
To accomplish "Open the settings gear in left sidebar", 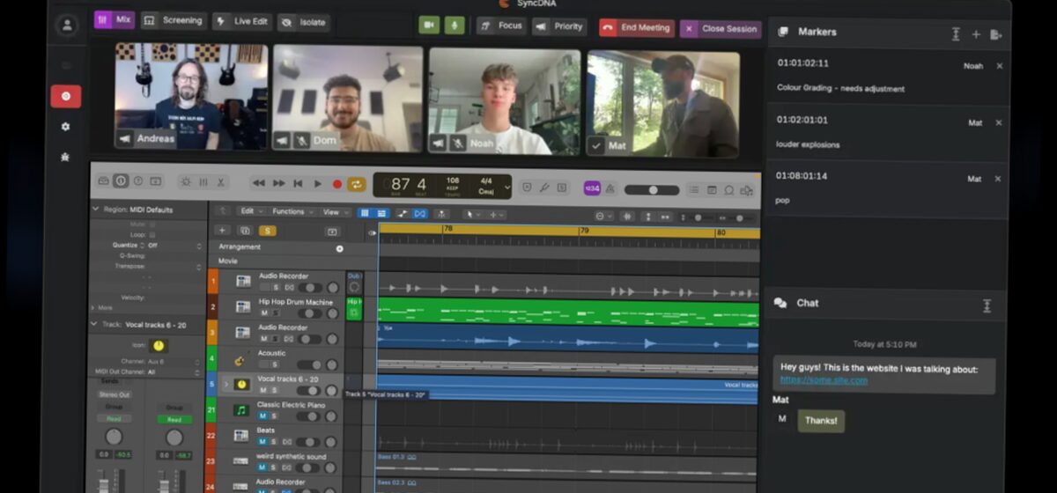I will (65, 127).
